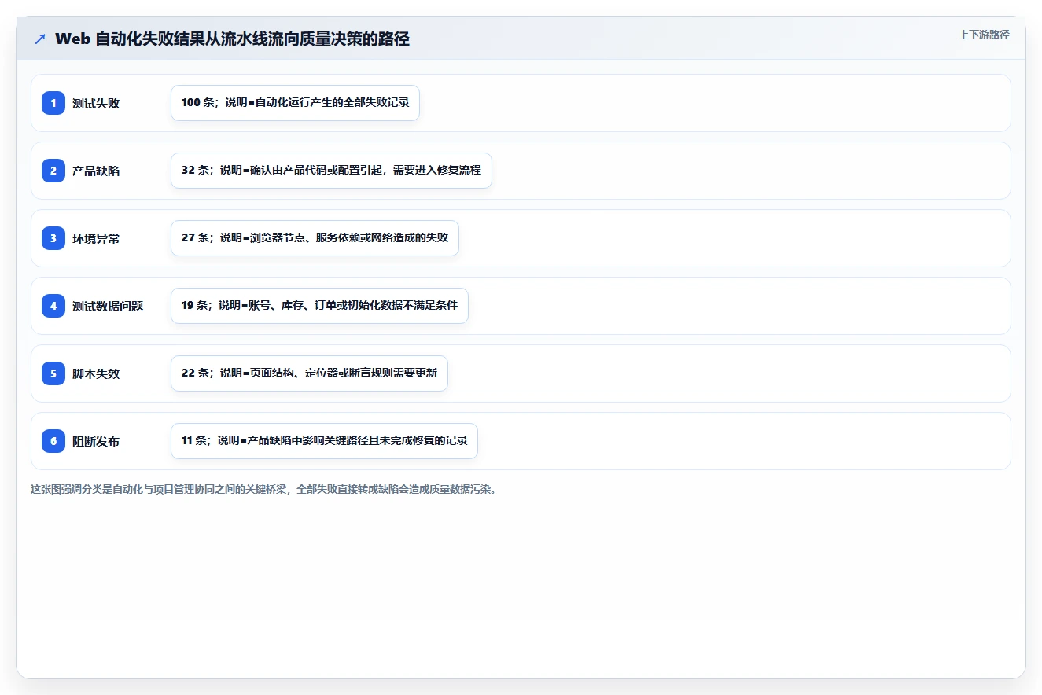Open the 11 条 description chip
This screenshot has width=1042, height=695.
click(324, 441)
